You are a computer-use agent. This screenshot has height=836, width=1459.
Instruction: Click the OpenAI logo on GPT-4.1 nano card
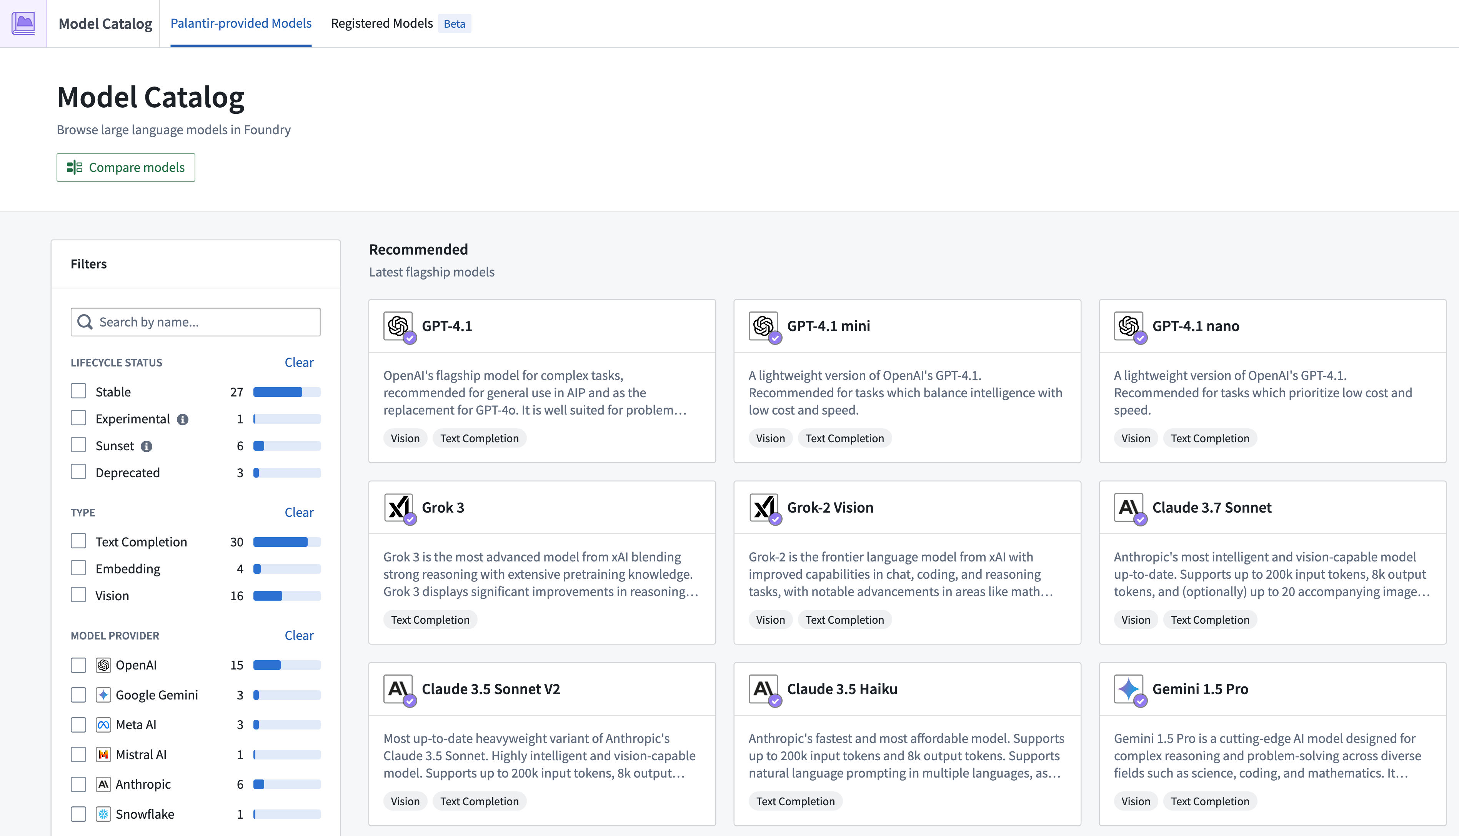(1128, 326)
